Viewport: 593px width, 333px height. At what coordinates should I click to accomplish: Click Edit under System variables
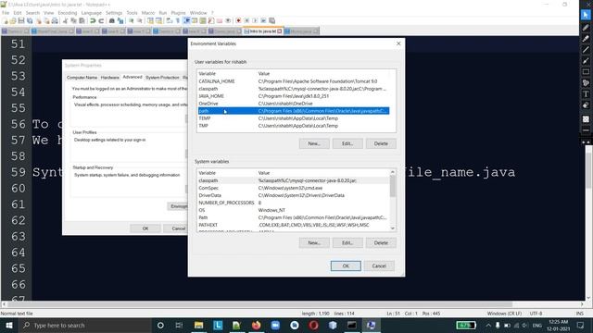pyautogui.click(x=347, y=242)
